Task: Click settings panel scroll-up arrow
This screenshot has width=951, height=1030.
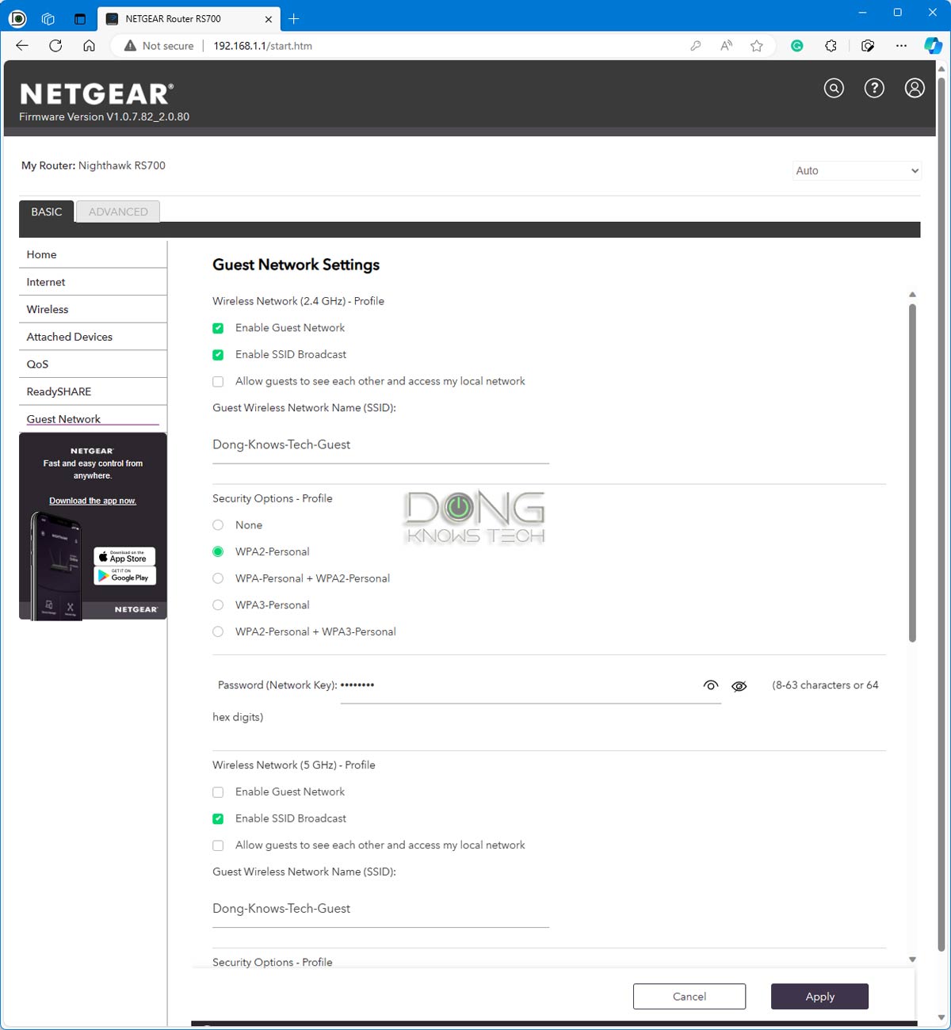Action: (x=912, y=295)
